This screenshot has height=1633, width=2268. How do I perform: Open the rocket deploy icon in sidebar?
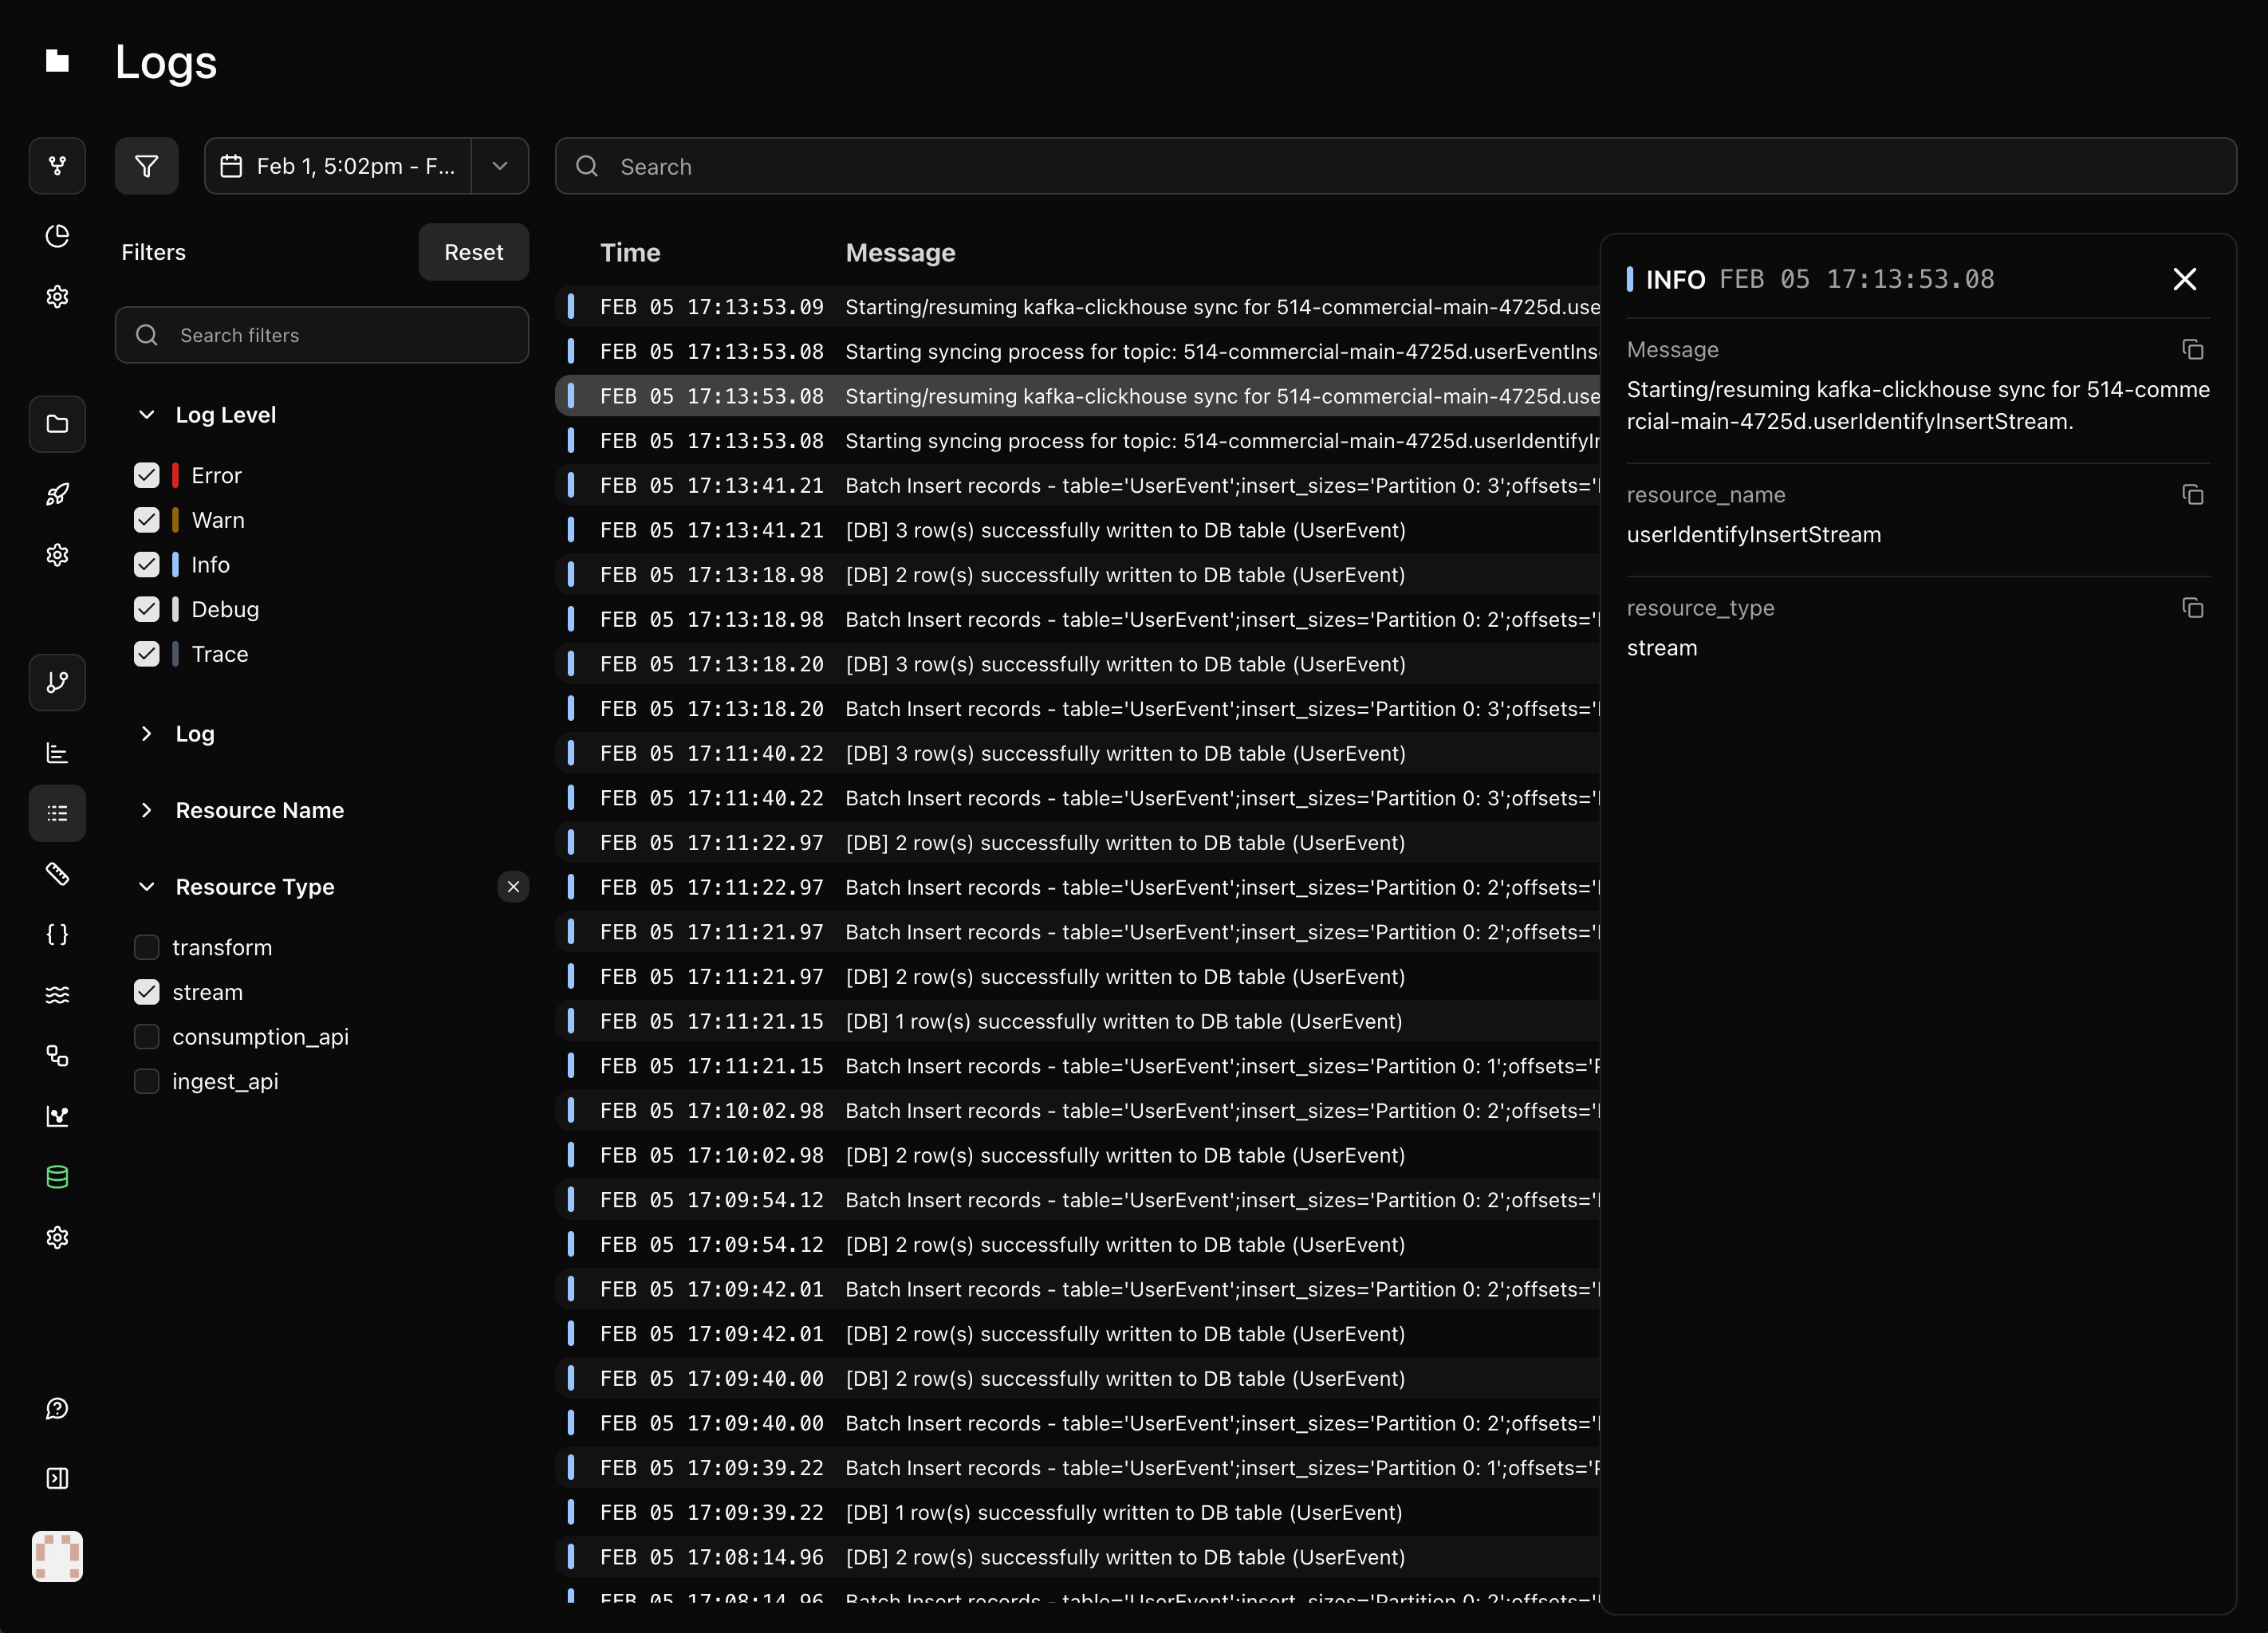point(57,494)
